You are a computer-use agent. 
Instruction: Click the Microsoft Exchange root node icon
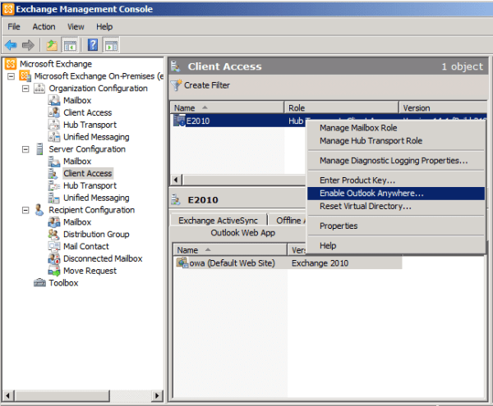pos(11,64)
